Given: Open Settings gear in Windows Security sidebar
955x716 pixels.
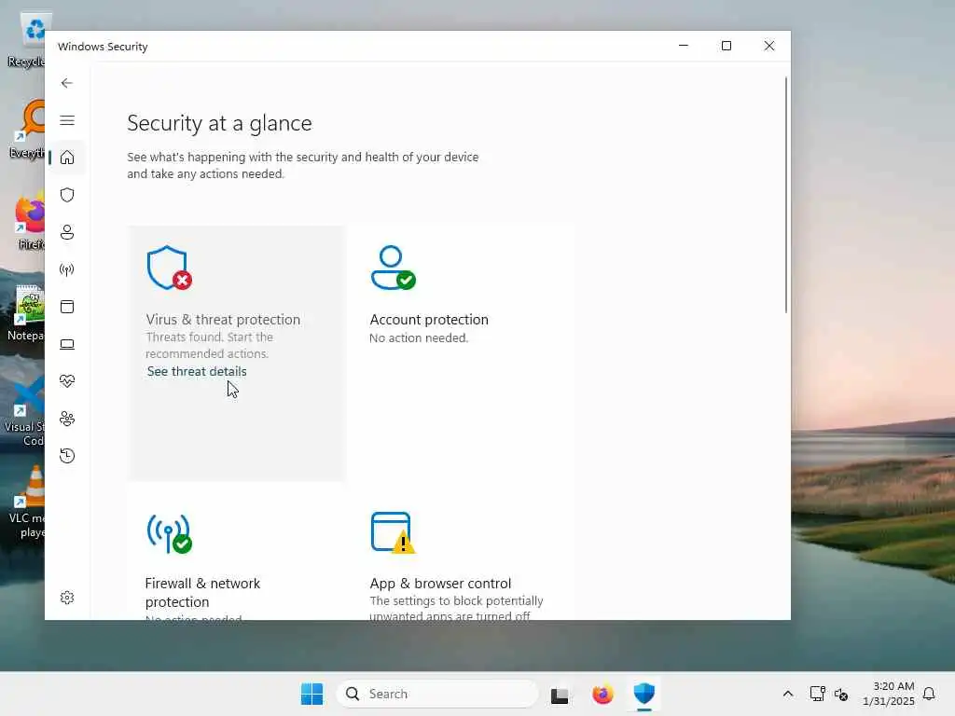Looking at the screenshot, I should 67,598.
